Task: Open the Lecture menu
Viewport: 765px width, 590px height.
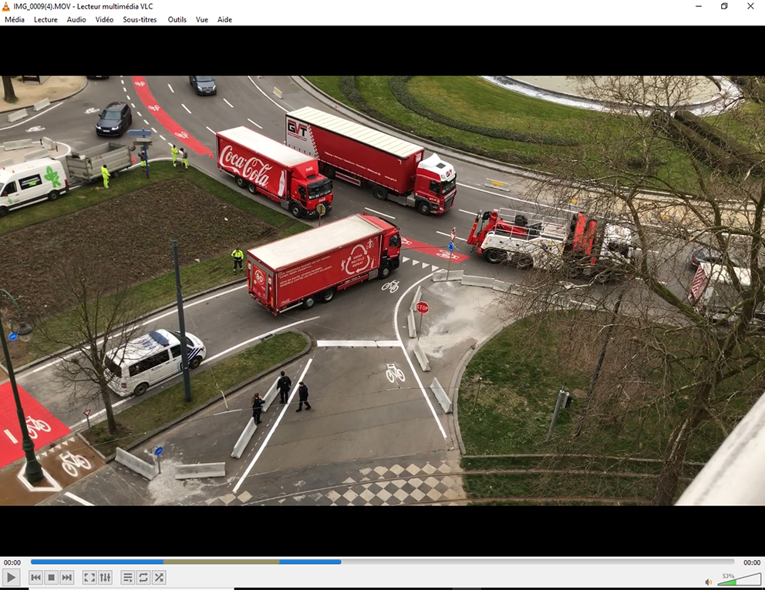Action: pos(45,19)
